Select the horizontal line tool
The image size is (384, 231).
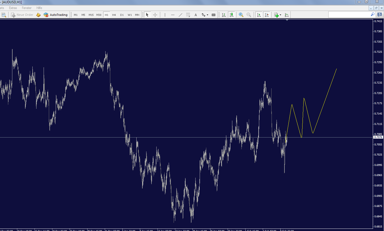(x=173, y=15)
